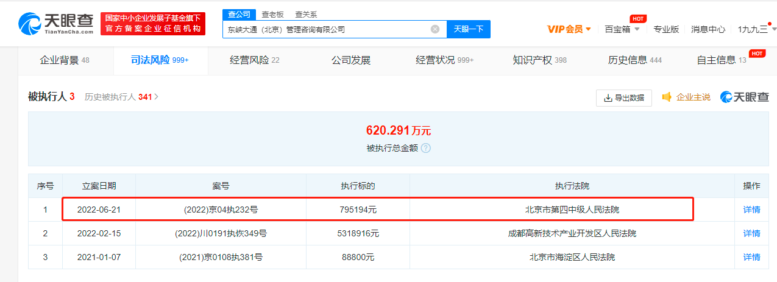Open 消息中心
777x282 pixels.
pos(708,29)
